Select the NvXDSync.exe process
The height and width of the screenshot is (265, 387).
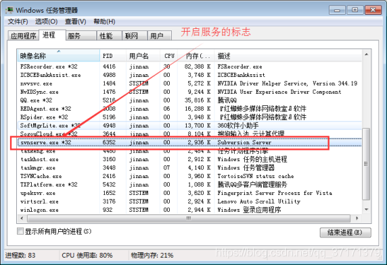(x=189, y=92)
